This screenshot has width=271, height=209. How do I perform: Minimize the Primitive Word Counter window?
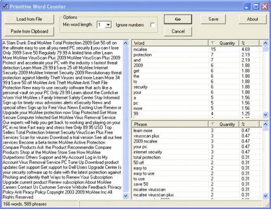tap(247, 6)
